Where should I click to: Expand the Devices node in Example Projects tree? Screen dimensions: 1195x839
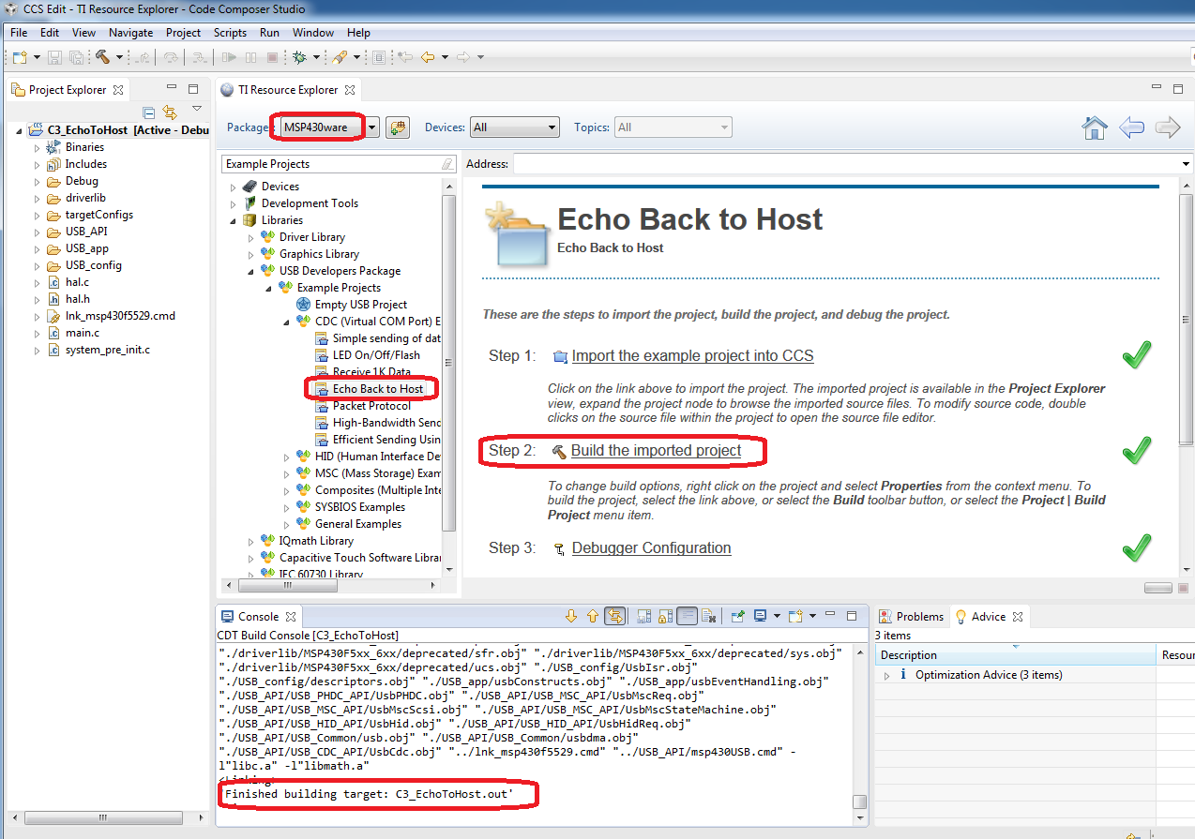[233, 187]
